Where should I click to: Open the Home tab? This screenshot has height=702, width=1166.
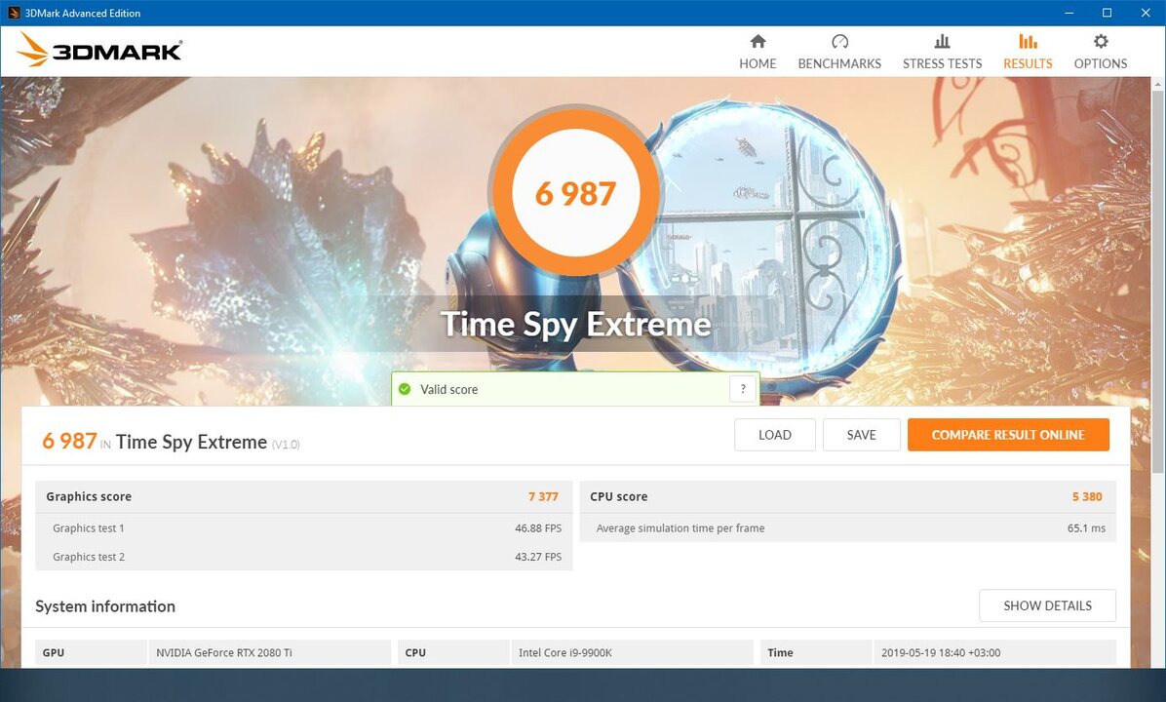click(x=757, y=52)
